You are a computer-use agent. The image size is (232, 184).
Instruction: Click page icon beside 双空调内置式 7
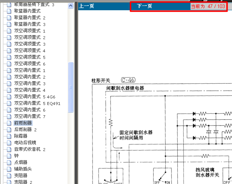(x=9, y=116)
